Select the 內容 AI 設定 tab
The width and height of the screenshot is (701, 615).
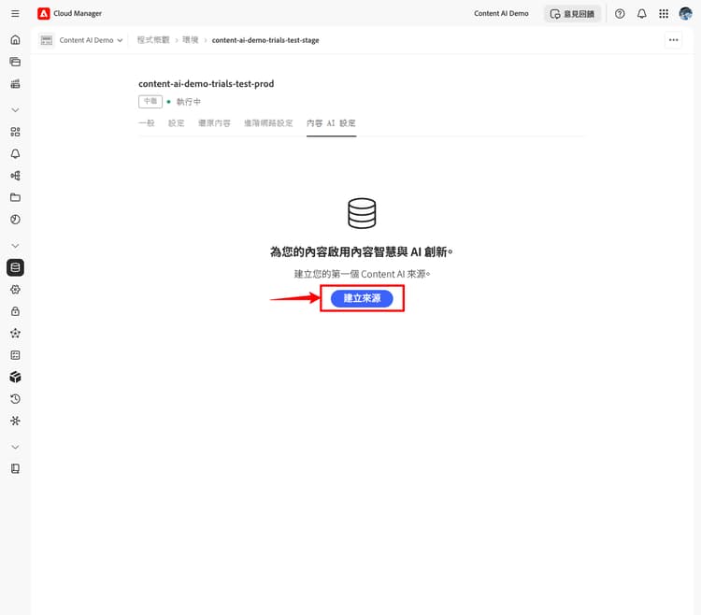331,123
